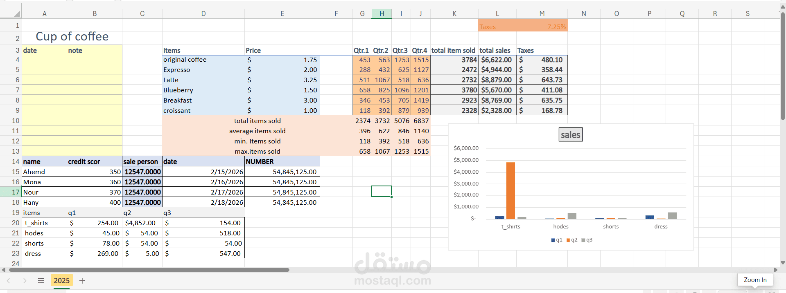Click the 'average items sold' label cell
The image size is (786, 293).
coord(257,131)
